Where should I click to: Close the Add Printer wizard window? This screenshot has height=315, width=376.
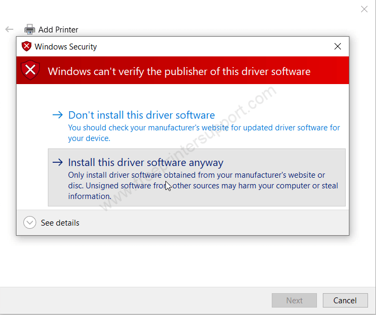click(x=364, y=9)
